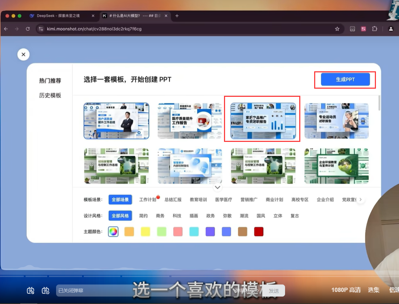Viewport: 399px width, 304px height.
Task: Change the 1080P 高清 video quality
Action: point(346,290)
